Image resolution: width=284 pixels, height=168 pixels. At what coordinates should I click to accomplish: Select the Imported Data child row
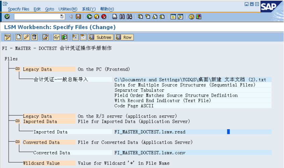coord(72,132)
